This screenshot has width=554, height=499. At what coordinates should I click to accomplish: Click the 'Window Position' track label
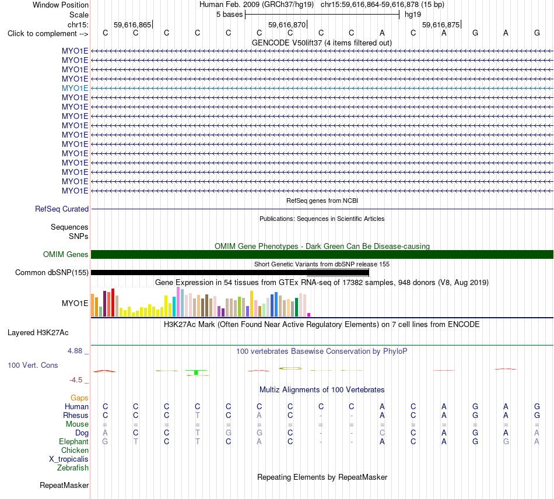61,5
